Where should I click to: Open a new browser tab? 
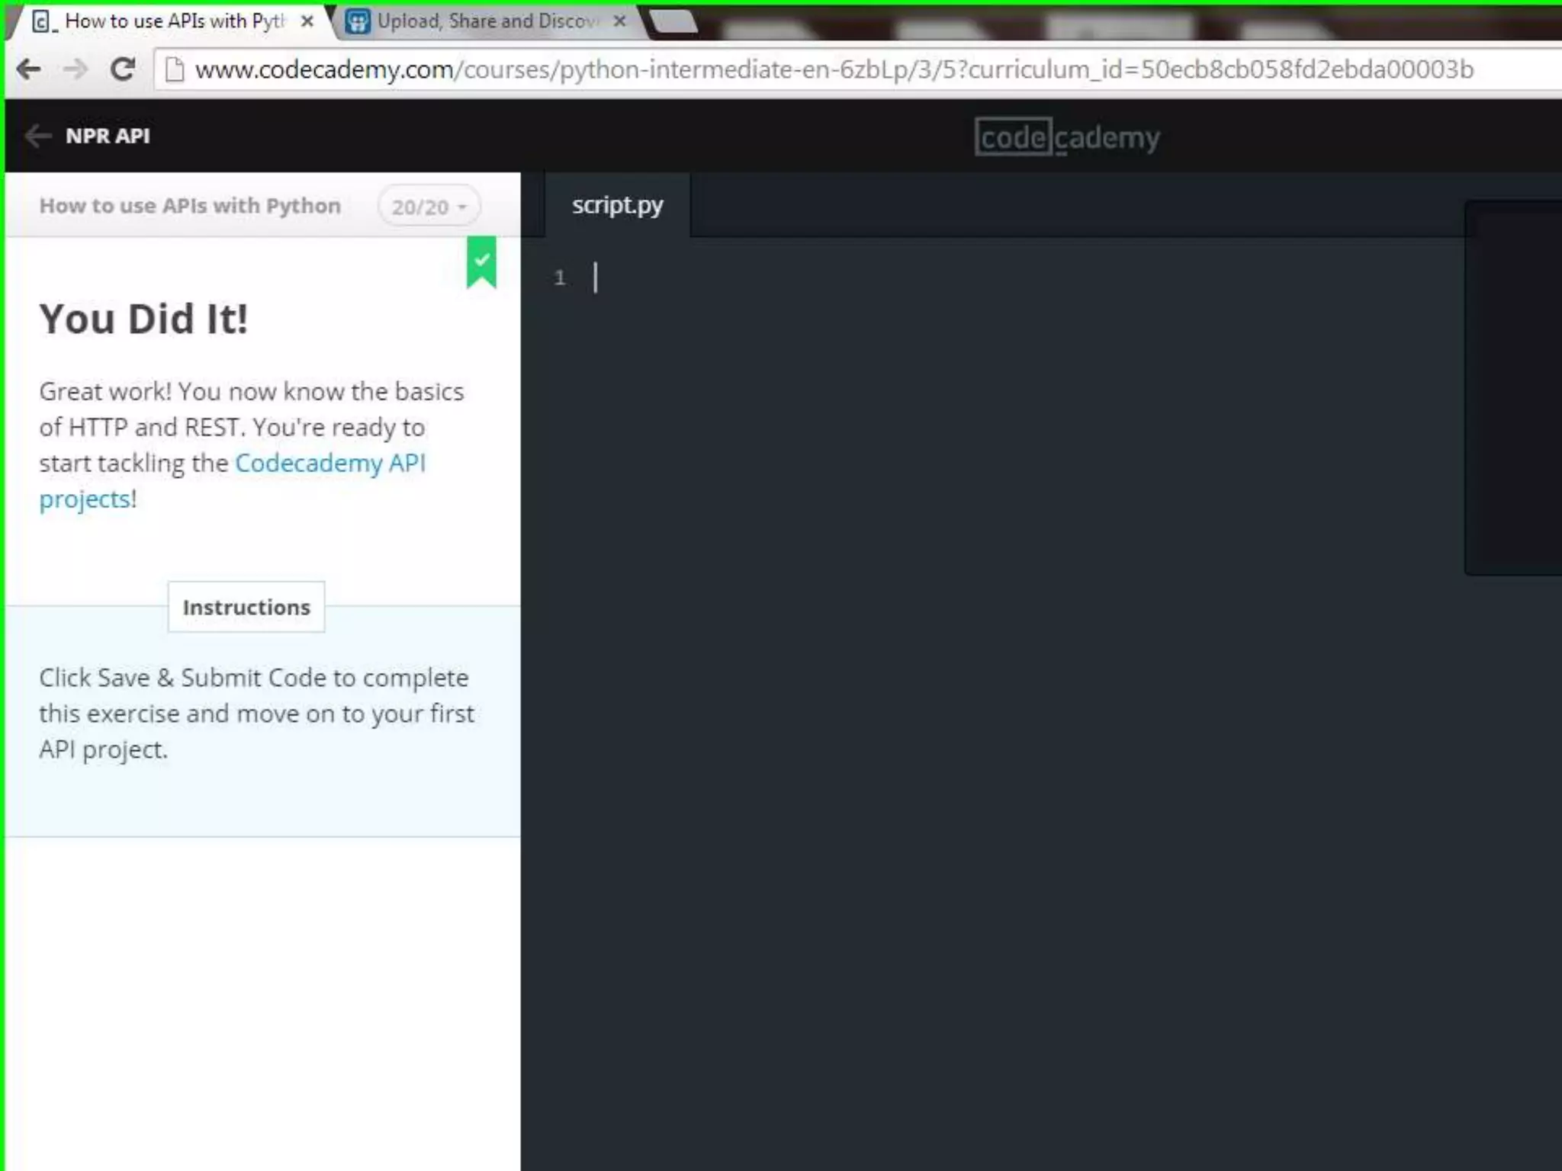[x=673, y=21]
